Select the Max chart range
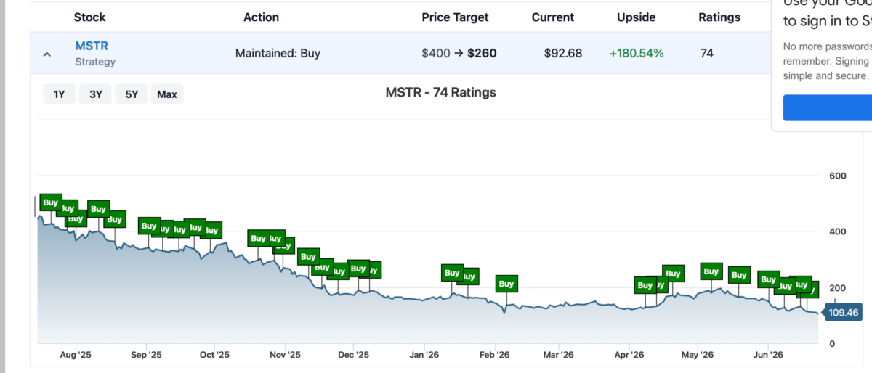This screenshot has height=373, width=872. pos(167,94)
